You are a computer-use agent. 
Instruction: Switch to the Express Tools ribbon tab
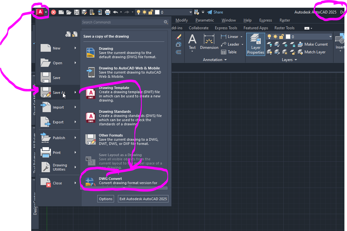click(x=226, y=28)
